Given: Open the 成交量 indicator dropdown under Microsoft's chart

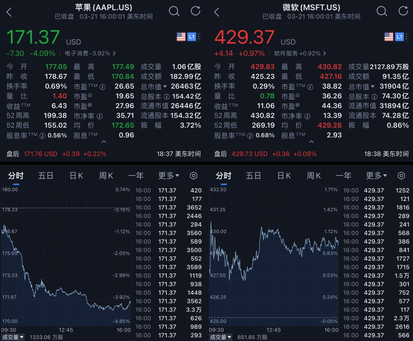Looking at the screenshot, I should pyautogui.click(x=221, y=337).
